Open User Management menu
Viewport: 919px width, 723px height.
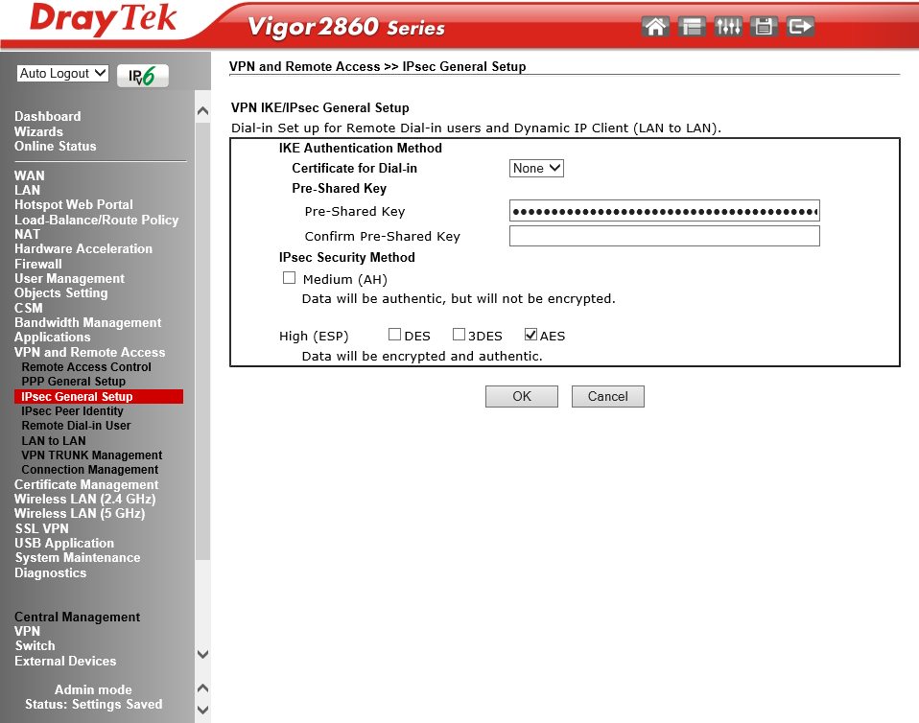click(x=69, y=279)
